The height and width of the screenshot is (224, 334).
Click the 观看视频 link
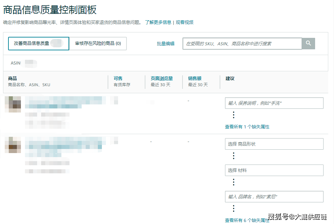185,22
